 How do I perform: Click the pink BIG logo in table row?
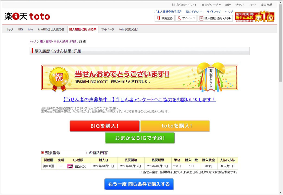70,166
